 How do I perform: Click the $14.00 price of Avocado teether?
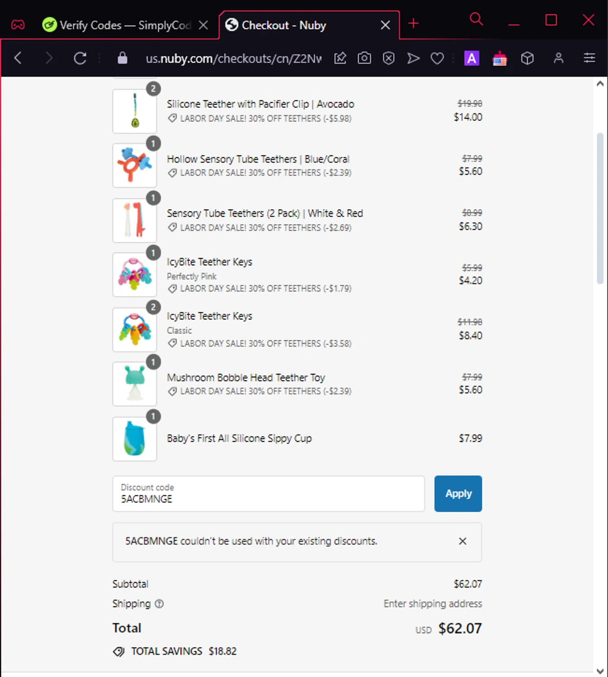click(x=468, y=117)
